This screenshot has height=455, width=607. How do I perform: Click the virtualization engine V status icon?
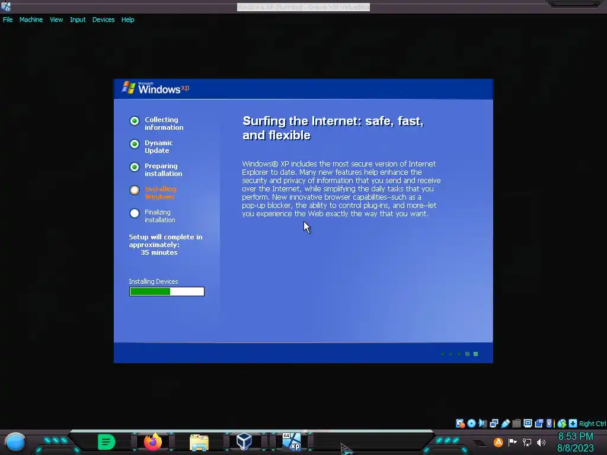[x=550, y=423]
